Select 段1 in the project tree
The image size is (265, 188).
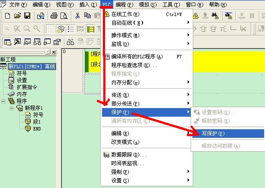(37, 122)
